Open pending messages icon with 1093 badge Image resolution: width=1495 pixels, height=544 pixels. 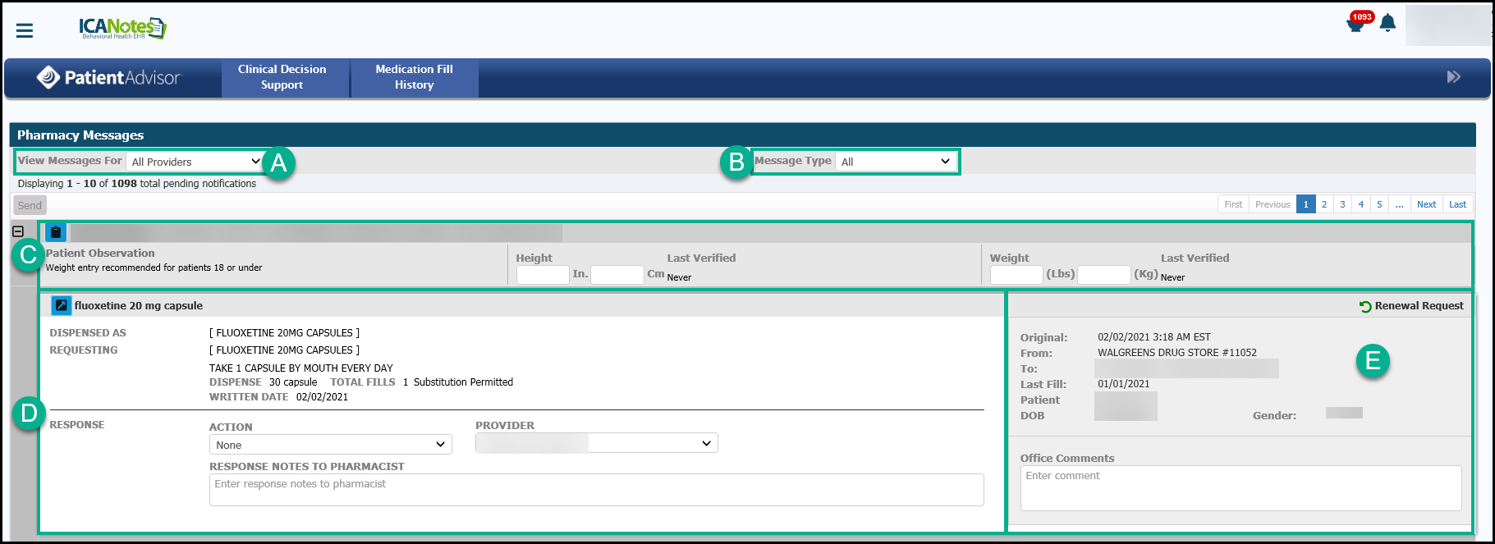coord(1355,24)
